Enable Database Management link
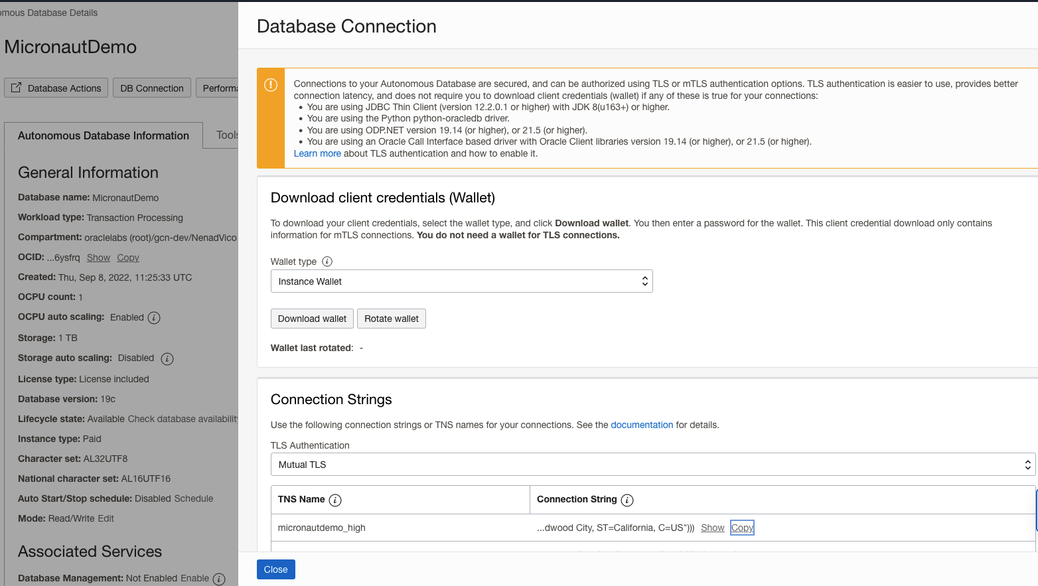Viewport: 1038px width, 586px height. tap(194, 578)
